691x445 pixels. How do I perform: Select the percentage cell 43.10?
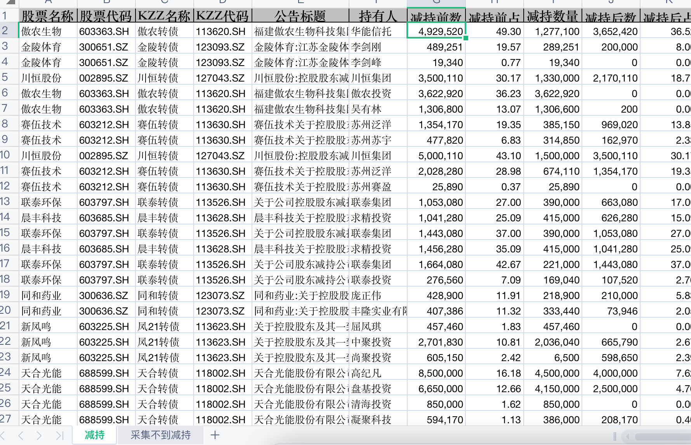[494, 155]
